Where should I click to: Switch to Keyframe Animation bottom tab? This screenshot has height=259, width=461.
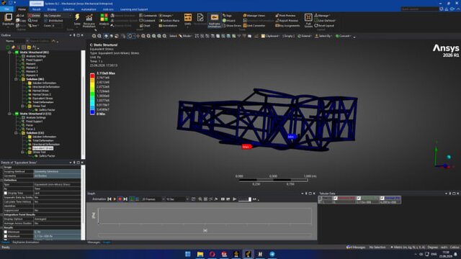click(x=26, y=242)
